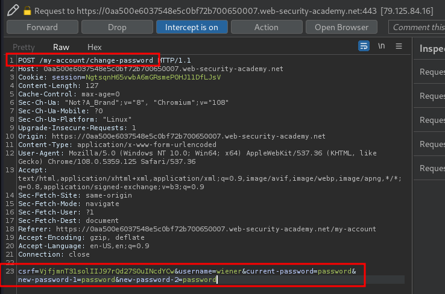Click the Sec-Ch-Ua-Mobile: ?0 line
445x294 pixels.
[60, 111]
